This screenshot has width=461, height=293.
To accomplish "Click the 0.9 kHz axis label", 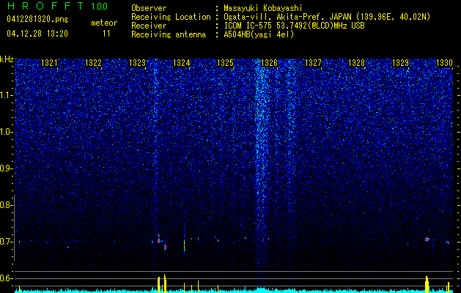I will (x=6, y=168).
